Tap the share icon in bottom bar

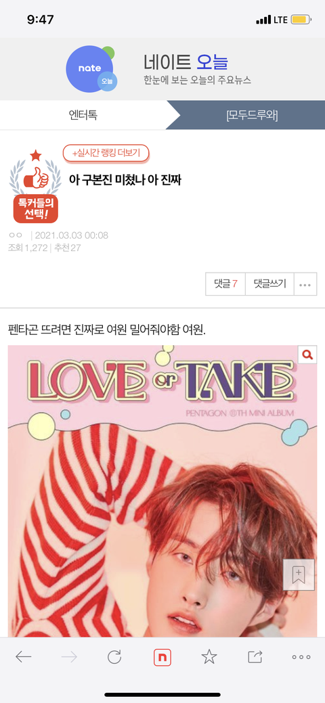coord(255,657)
